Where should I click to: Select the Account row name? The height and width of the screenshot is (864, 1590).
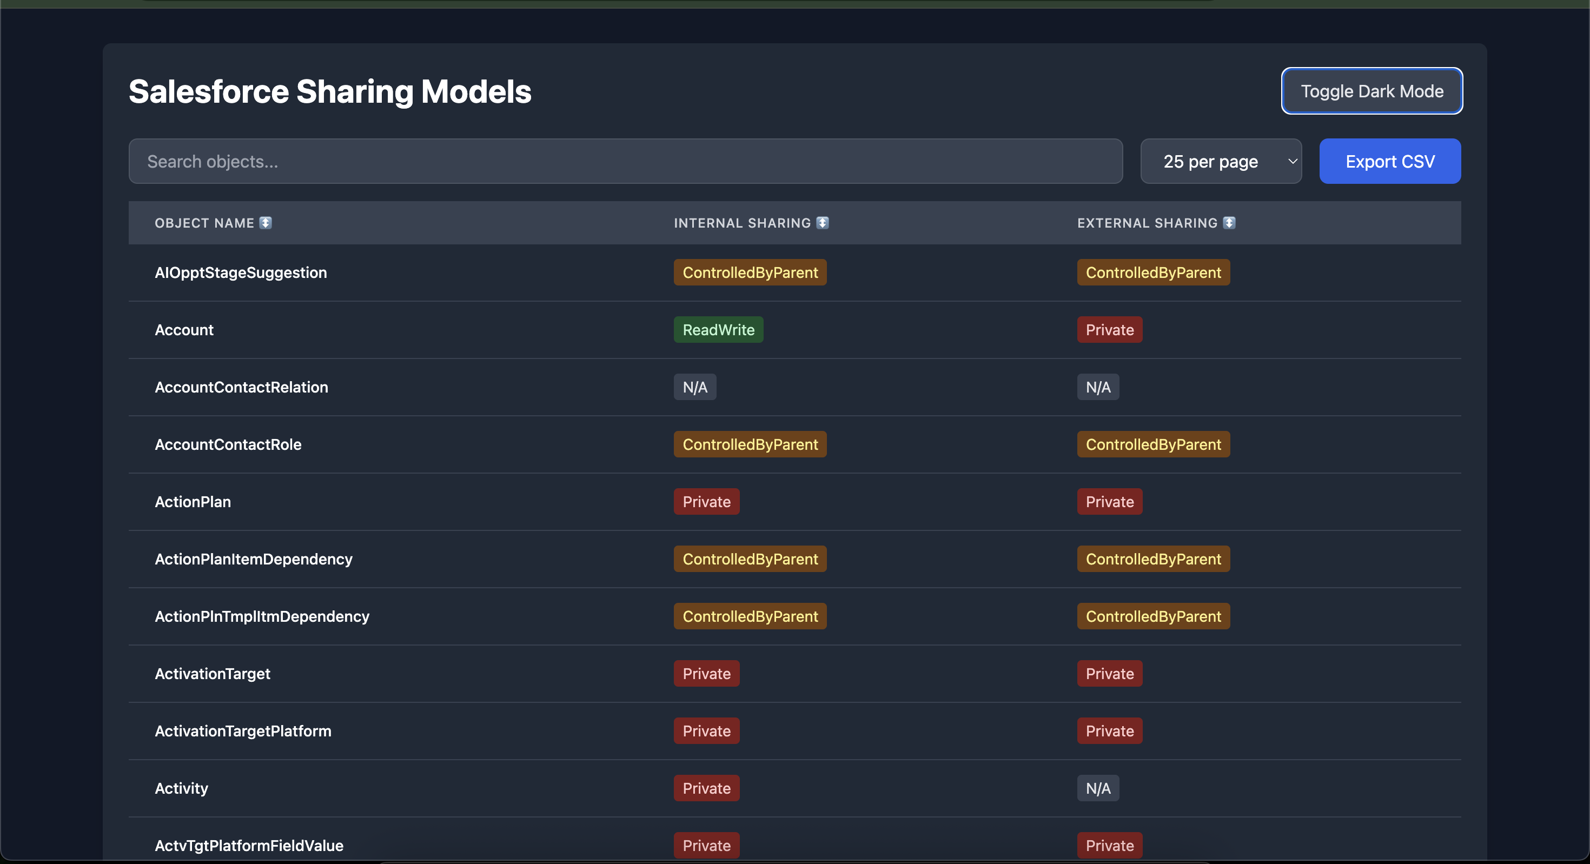coord(184,330)
